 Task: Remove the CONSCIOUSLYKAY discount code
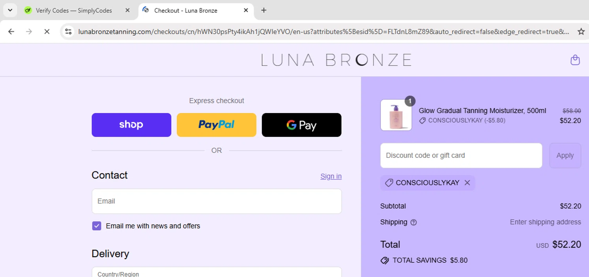coord(467,182)
